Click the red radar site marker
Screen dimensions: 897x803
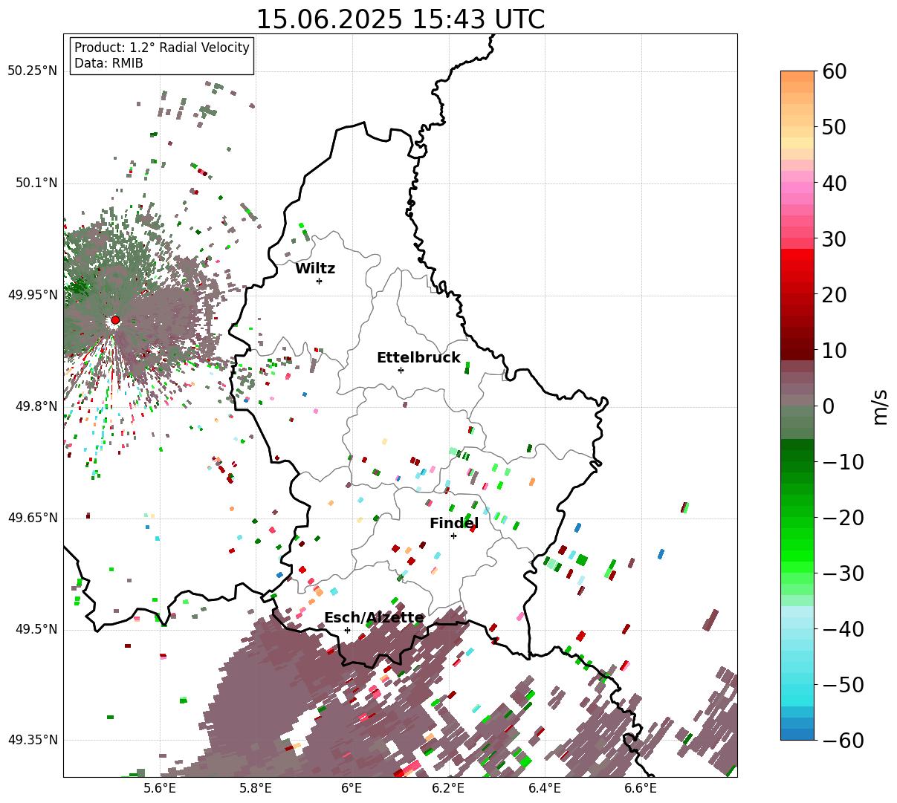(x=115, y=320)
